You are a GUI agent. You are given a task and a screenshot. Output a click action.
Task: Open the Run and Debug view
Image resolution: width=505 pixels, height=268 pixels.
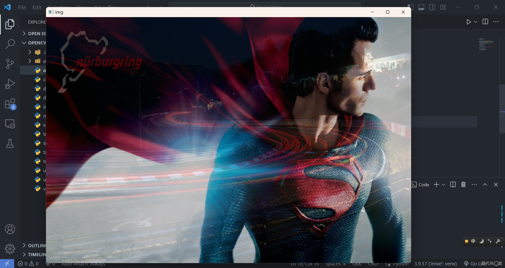10,84
